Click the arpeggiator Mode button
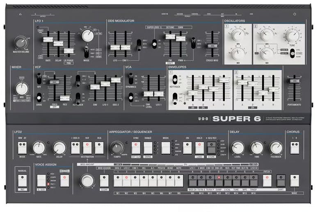This screenshot has height=212, width=322. coord(166,148)
